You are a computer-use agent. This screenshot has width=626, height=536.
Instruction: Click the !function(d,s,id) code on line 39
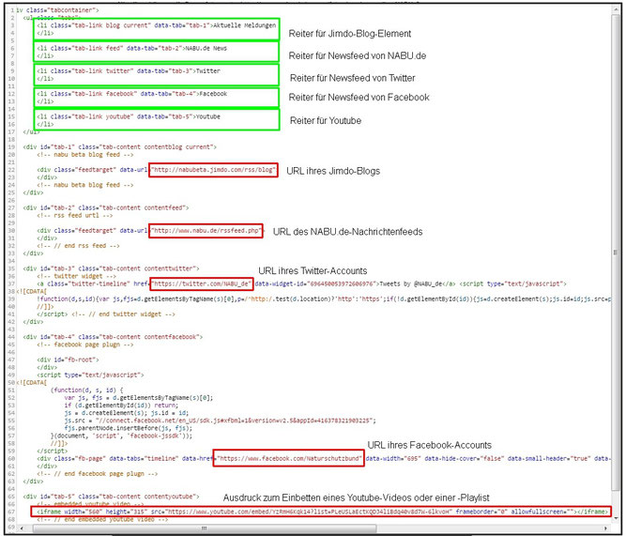324,299
